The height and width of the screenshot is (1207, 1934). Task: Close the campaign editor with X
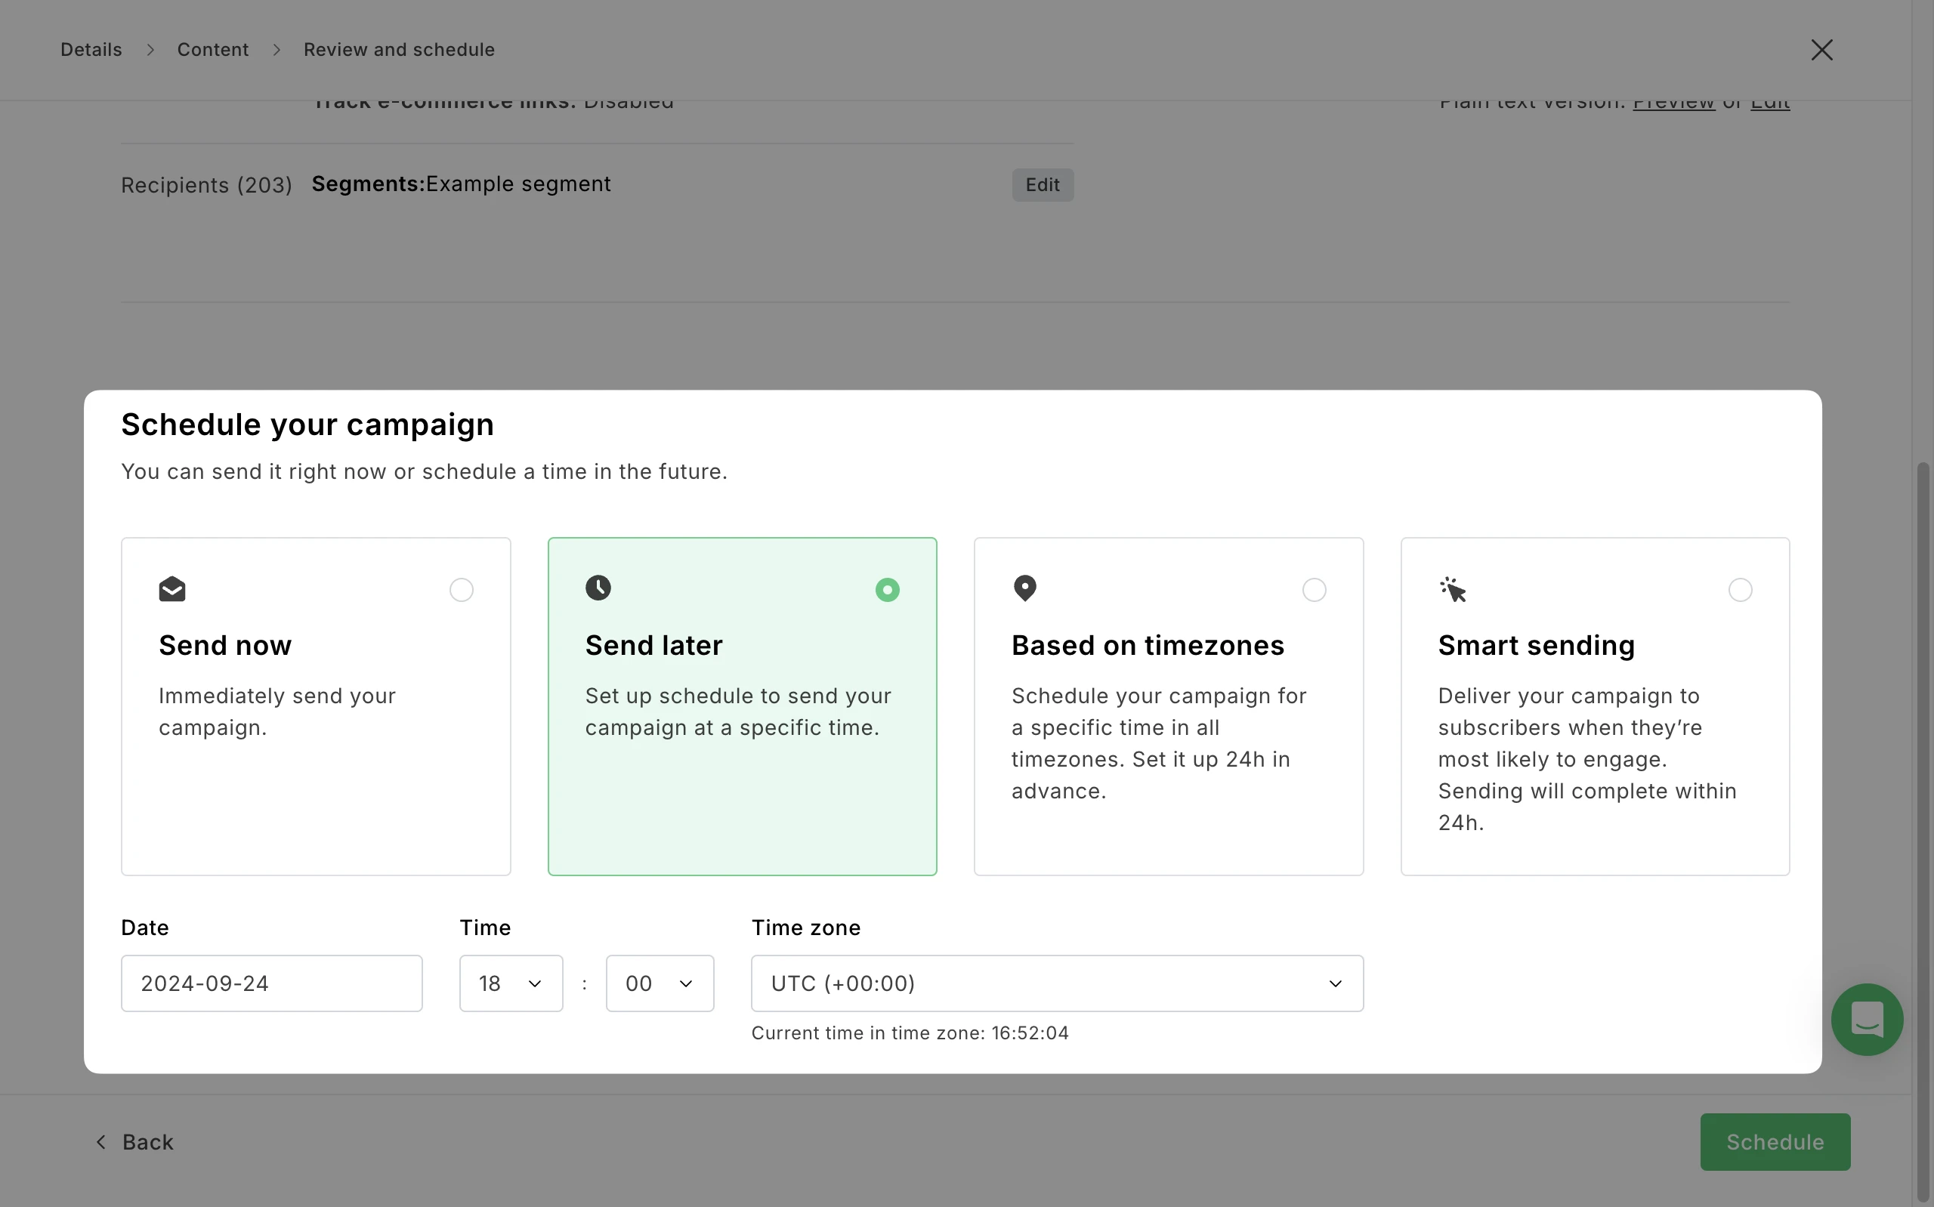[1821, 51]
